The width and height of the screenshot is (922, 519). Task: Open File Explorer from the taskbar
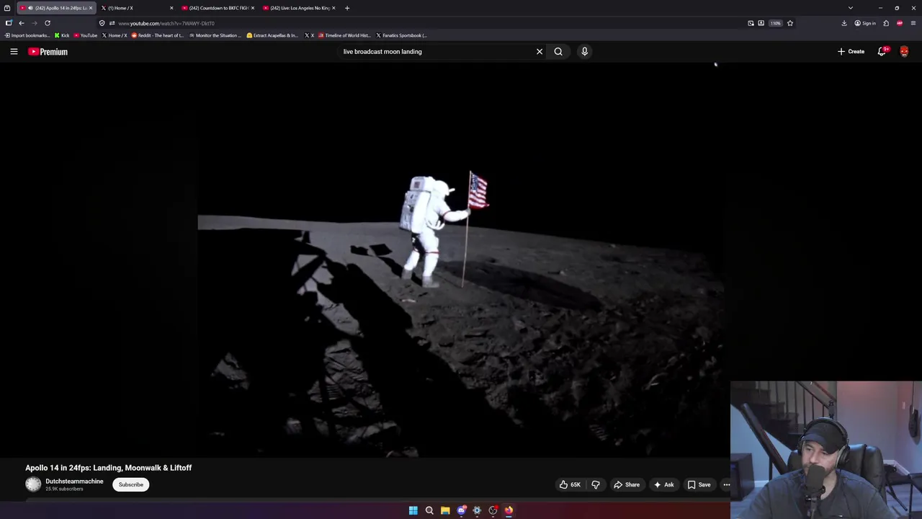445,510
